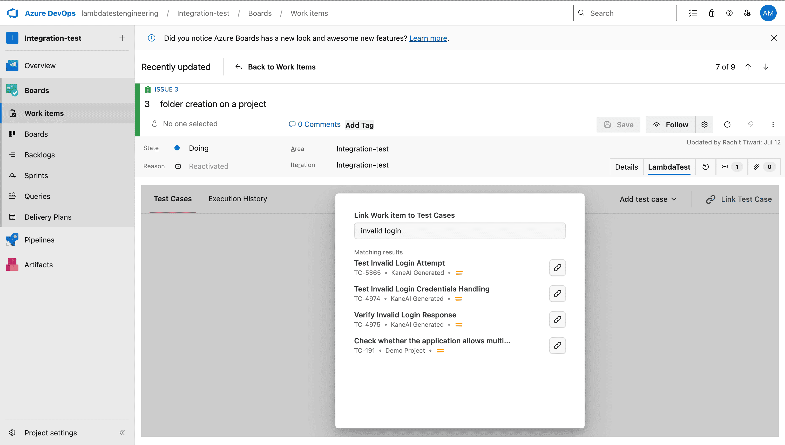Open the more options kebab menu
This screenshot has width=785, height=445.
coord(773,124)
